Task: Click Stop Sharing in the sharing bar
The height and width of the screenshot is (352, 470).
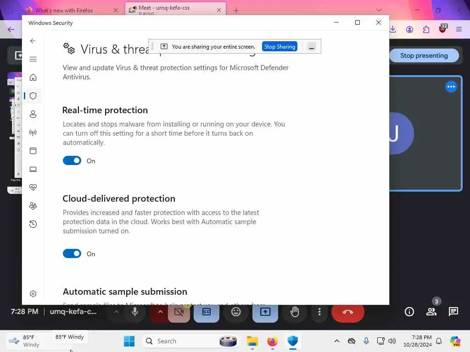Action: pos(280,46)
